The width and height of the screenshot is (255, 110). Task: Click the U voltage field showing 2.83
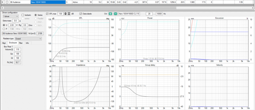click(12, 25)
